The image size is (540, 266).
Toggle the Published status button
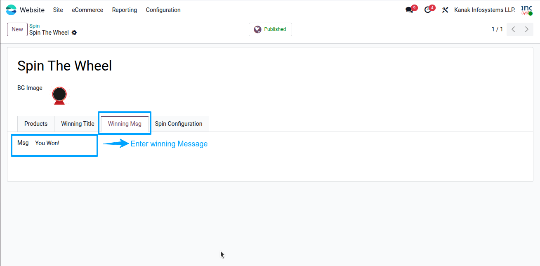point(270,29)
